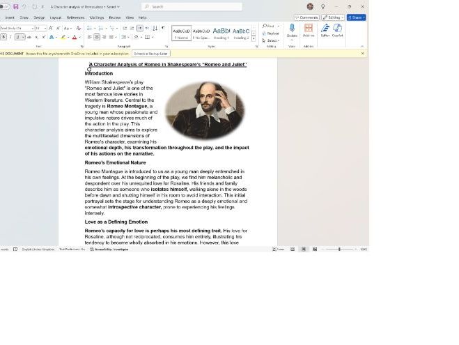
Task: Apply the No Spacing style
Action: point(201,33)
